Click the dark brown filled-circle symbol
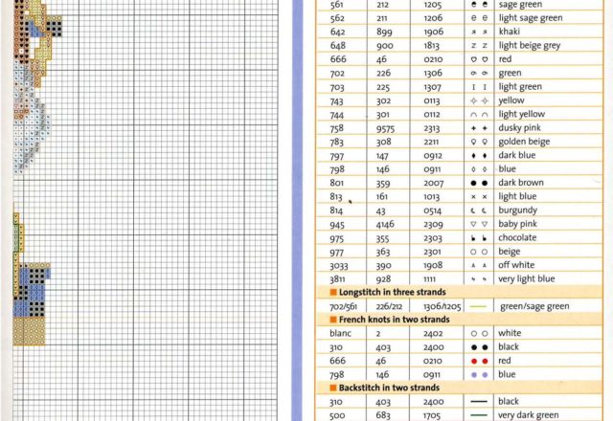 [x=478, y=183]
